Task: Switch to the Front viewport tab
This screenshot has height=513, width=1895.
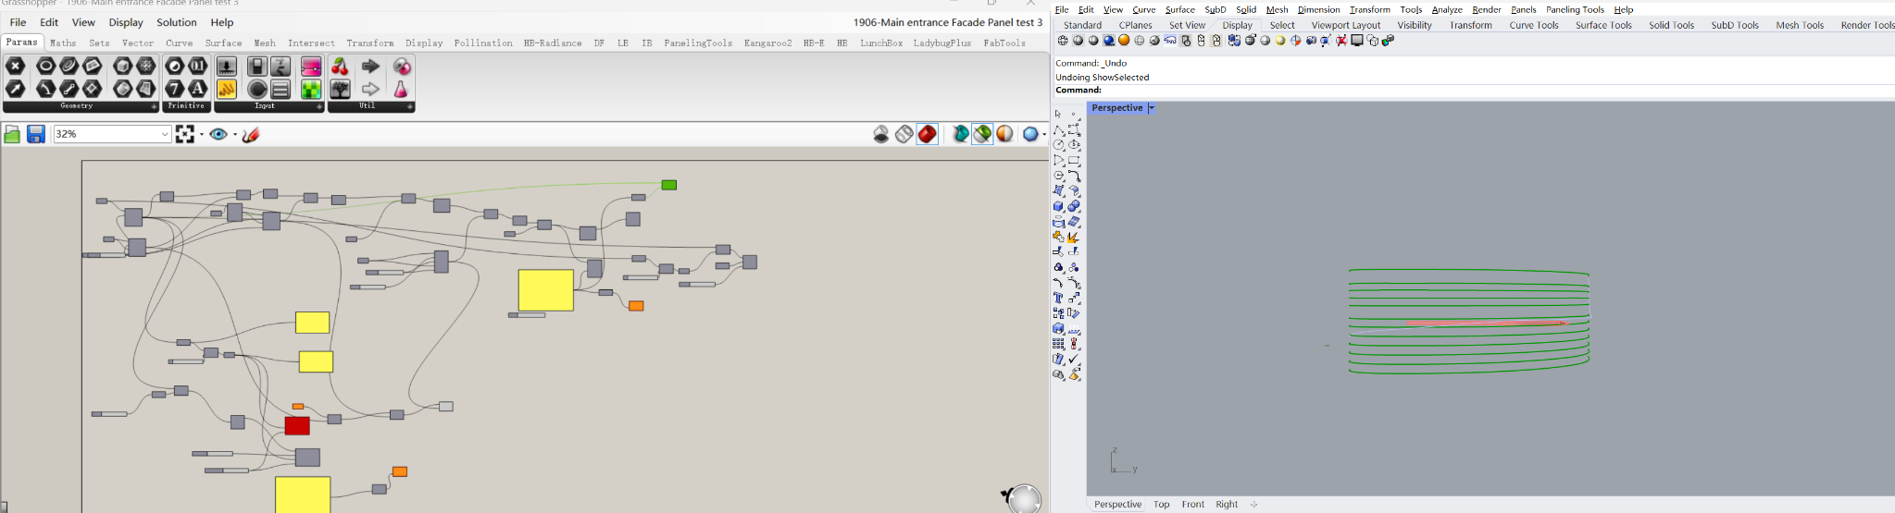Action: click(1193, 504)
